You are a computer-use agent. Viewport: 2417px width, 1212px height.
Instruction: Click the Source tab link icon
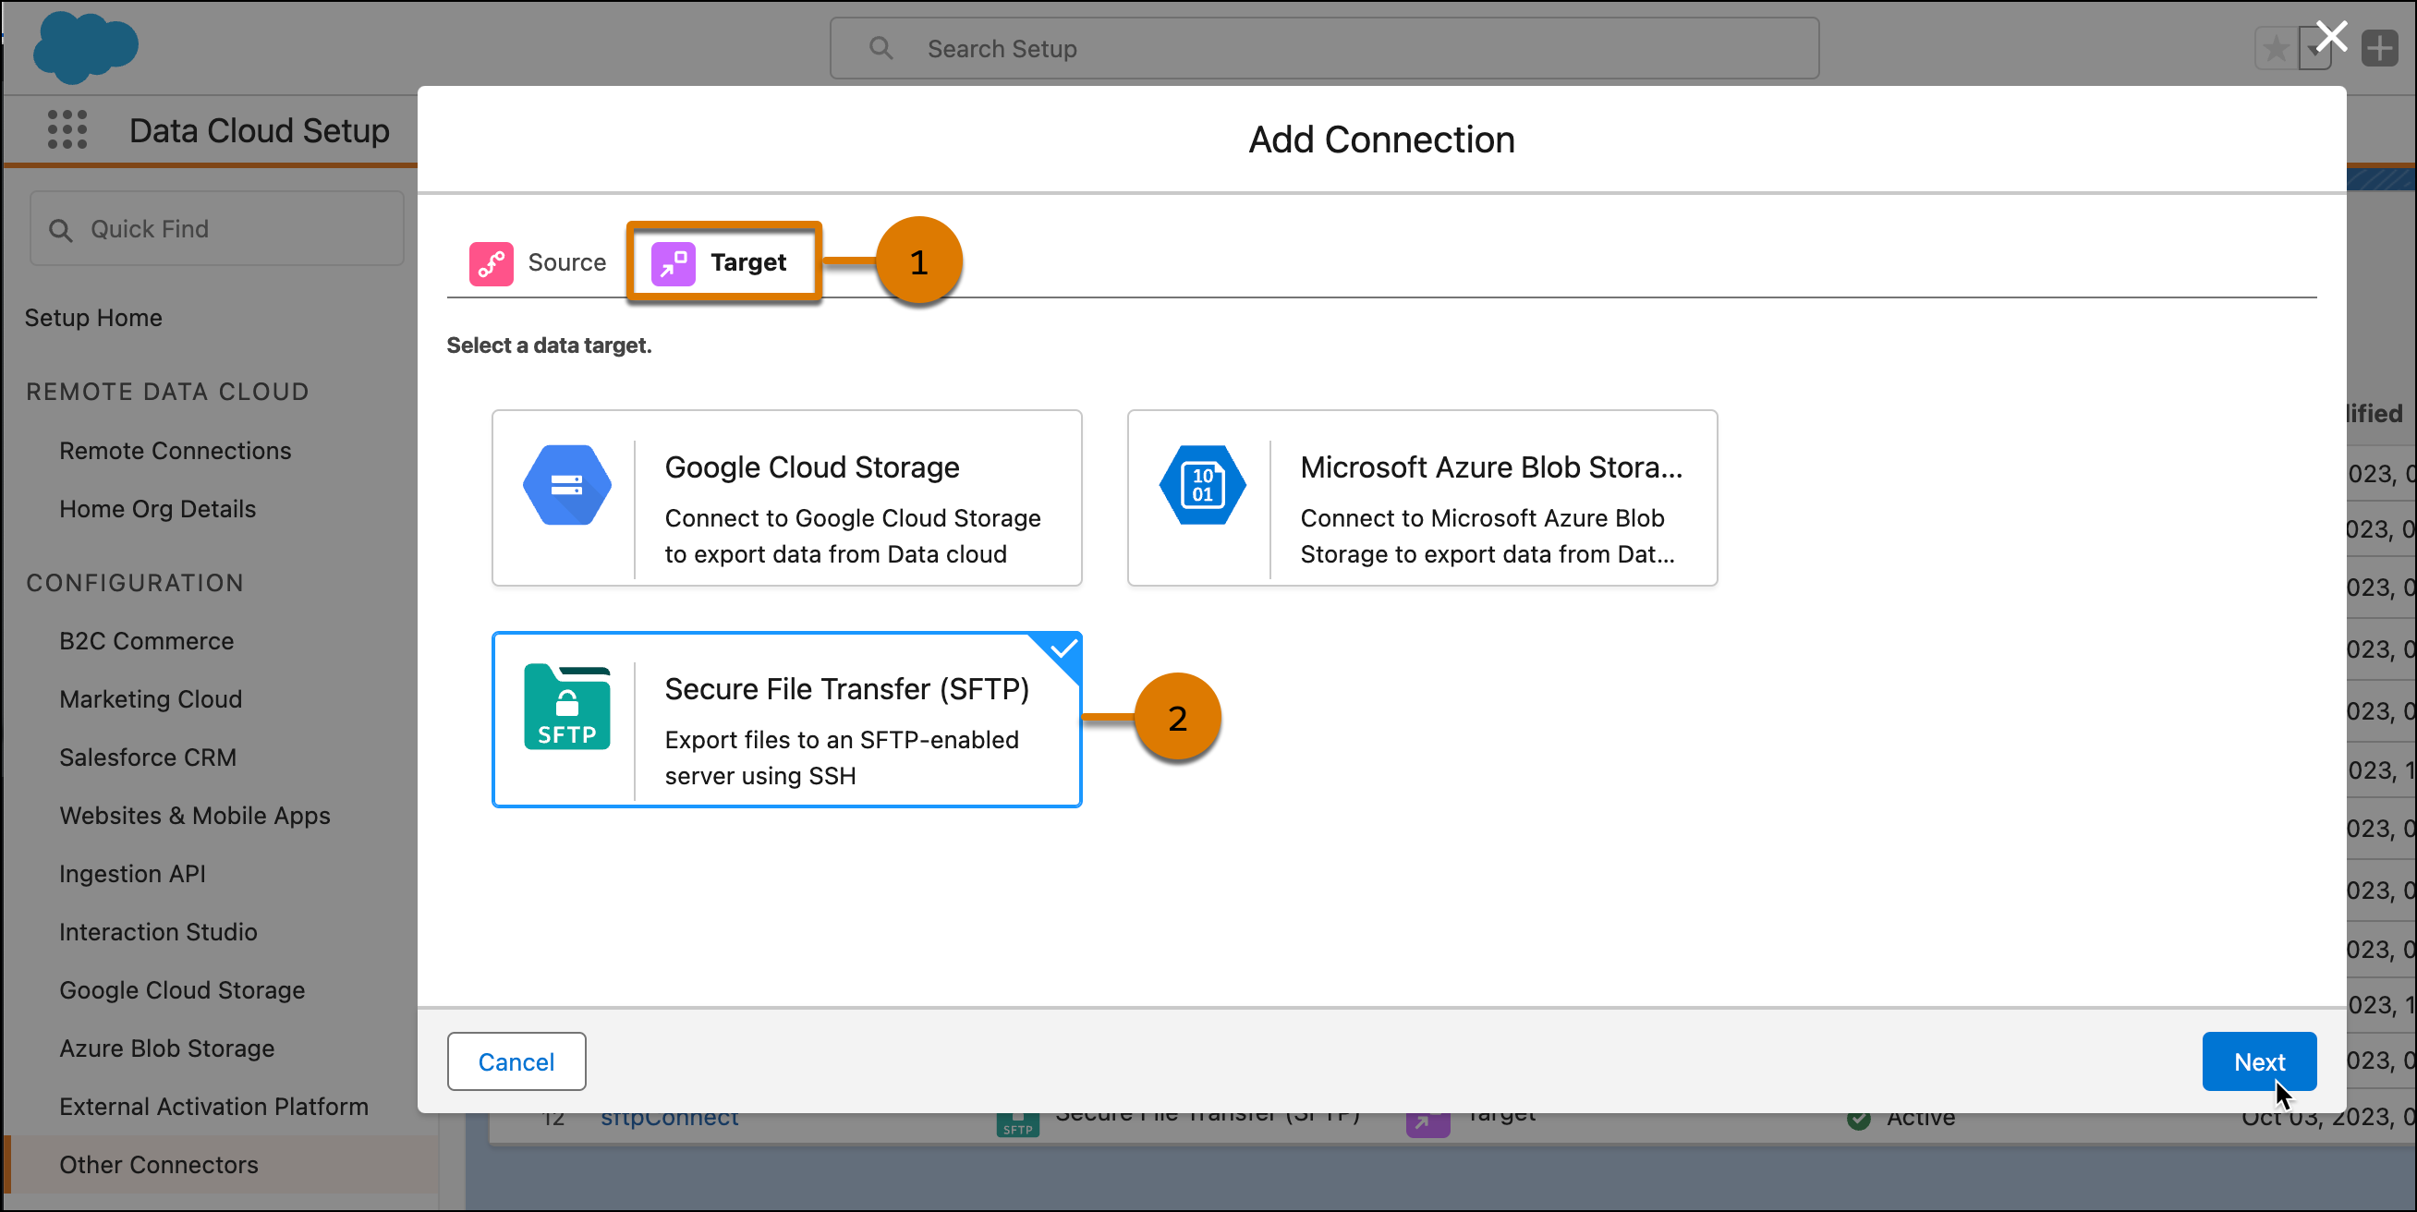[x=491, y=263]
